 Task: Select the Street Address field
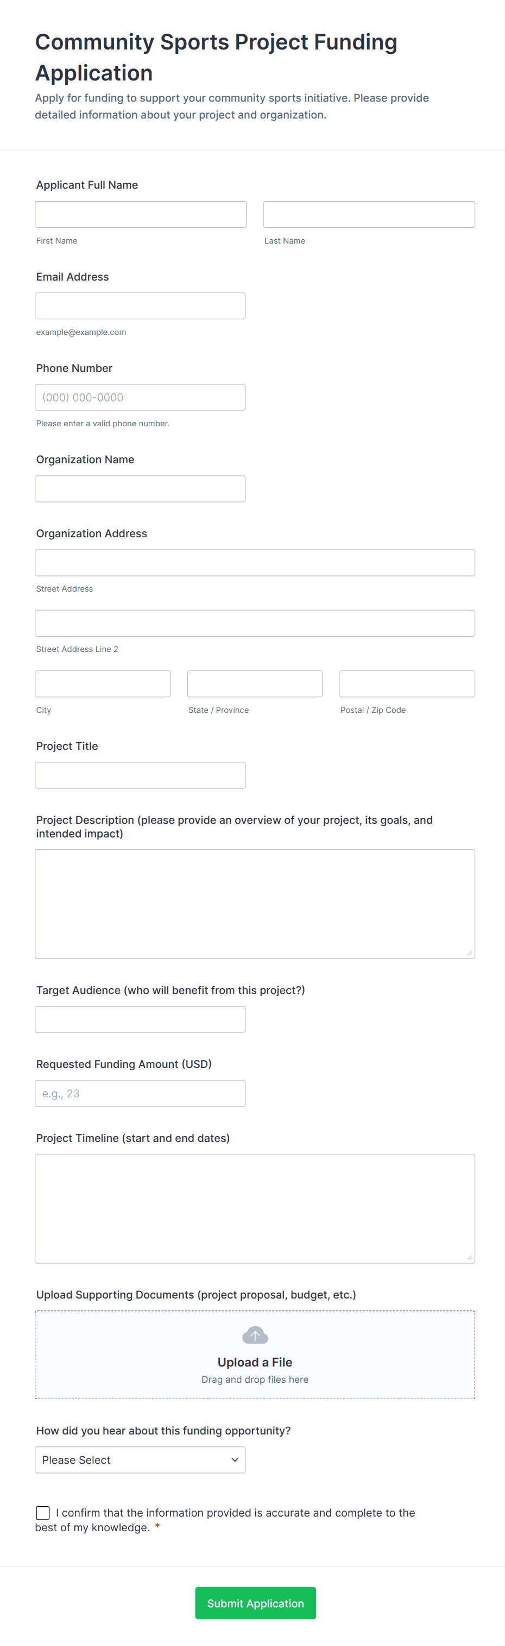click(x=255, y=562)
